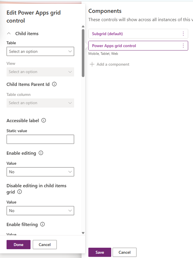Click the Save button
The width and height of the screenshot is (193, 258).
point(100,252)
